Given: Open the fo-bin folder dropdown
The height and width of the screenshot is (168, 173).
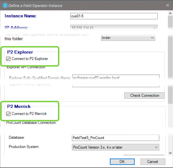Looking at the screenshot, I should tap(128, 38).
